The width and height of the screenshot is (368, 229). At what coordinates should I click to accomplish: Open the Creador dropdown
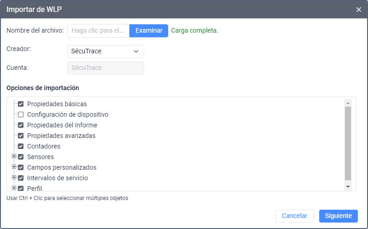(x=105, y=52)
